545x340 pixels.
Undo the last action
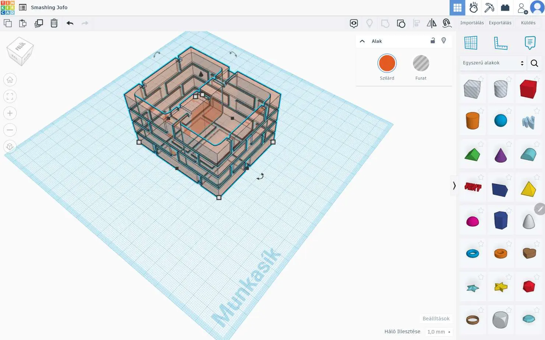tap(70, 23)
